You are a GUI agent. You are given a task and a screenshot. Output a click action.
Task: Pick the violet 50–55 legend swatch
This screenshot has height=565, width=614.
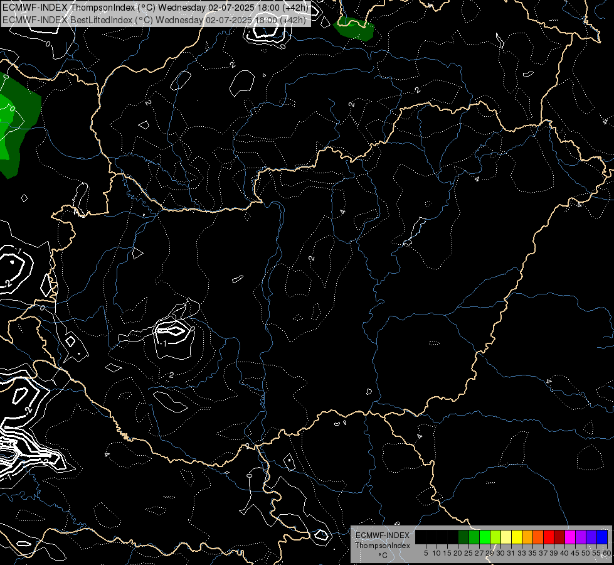(591, 537)
